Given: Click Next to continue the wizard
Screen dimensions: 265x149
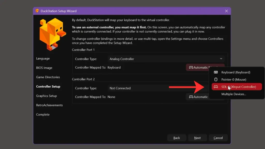Looking at the screenshot, I should click(x=197, y=138).
